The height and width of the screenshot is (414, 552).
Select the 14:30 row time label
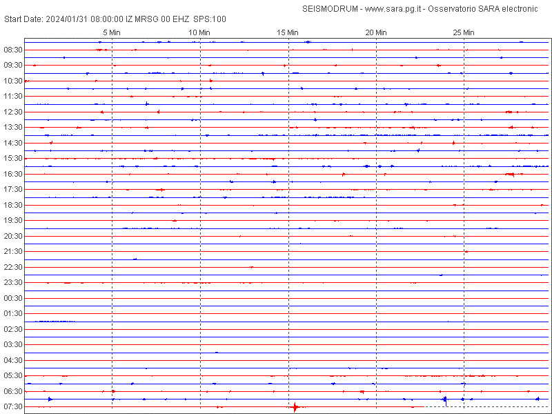[x=13, y=143]
